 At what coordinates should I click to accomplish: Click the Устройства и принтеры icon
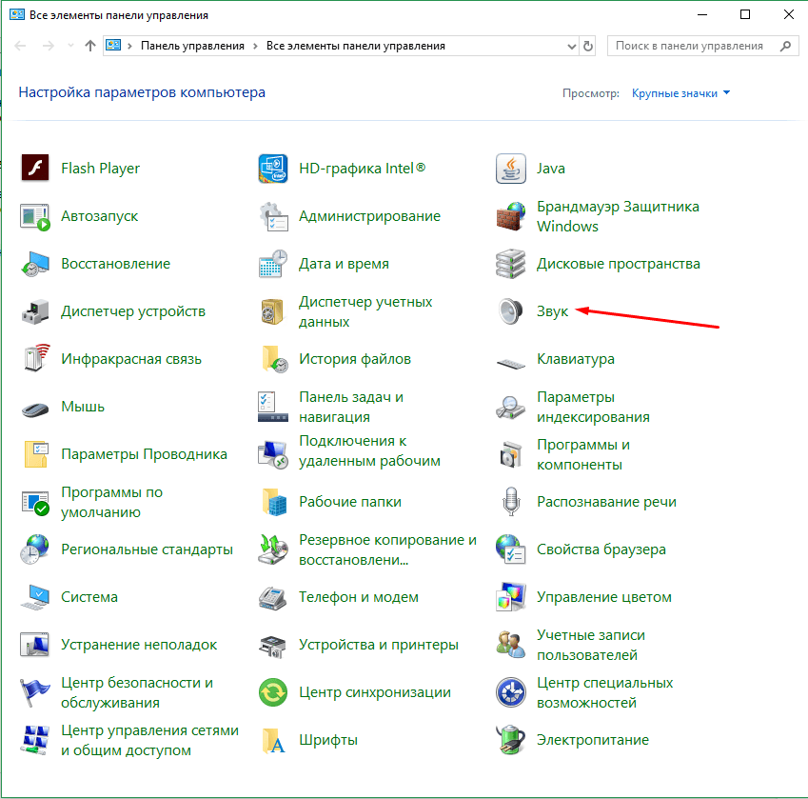coord(272,646)
